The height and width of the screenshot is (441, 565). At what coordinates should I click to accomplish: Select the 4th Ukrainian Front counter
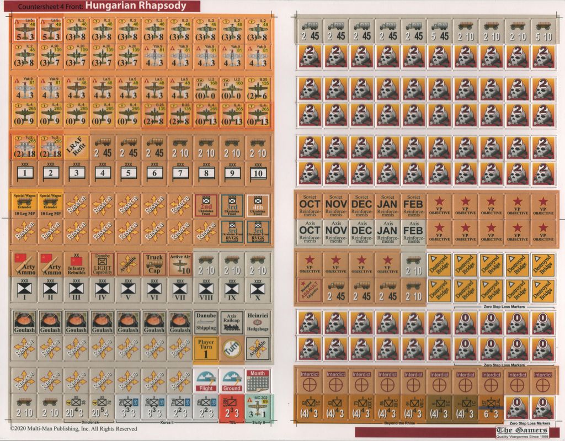point(258,205)
